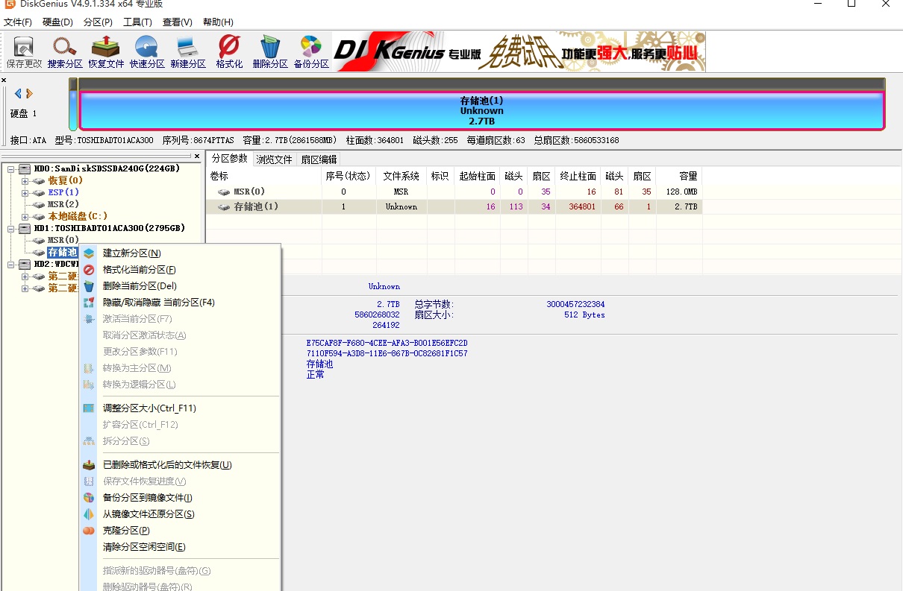Expand the ESP(1) partition node
The image size is (903, 591).
(25, 192)
